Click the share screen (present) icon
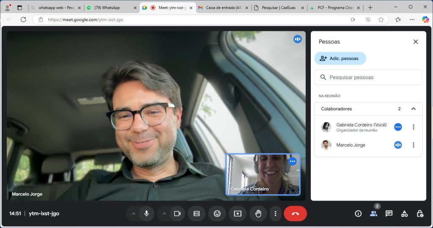This screenshot has height=228, width=433. 238,214
